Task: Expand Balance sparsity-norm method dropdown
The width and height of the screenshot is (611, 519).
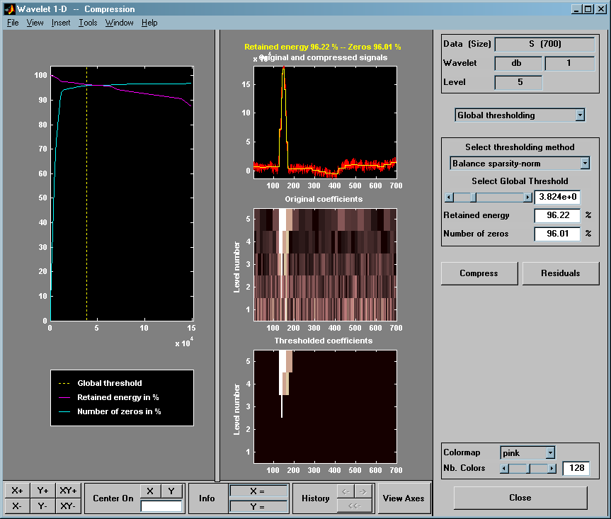Action: [x=520, y=163]
